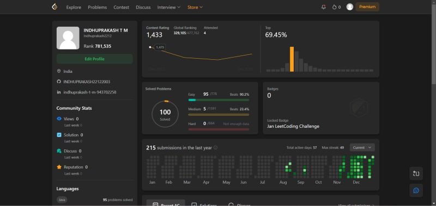Click the profile picture thumbnail
This screenshot has width=436, height=206.
click(68, 38)
